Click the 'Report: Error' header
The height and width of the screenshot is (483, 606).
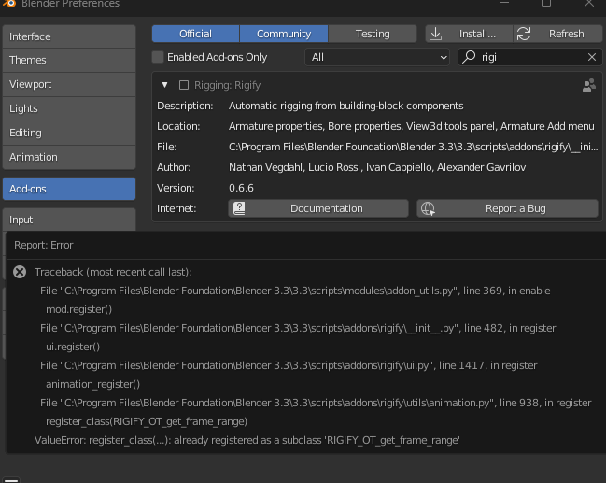click(44, 245)
